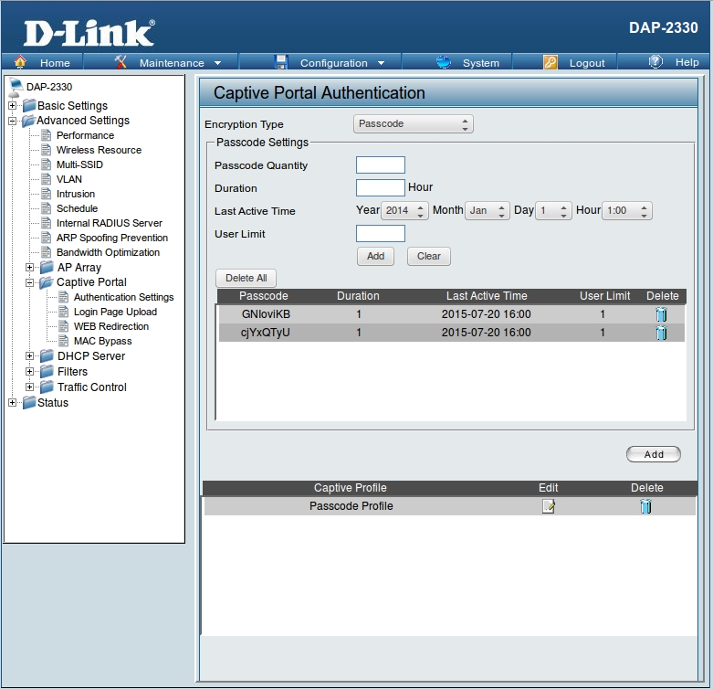Click the Delete All button
The height and width of the screenshot is (689, 713).
tap(246, 278)
